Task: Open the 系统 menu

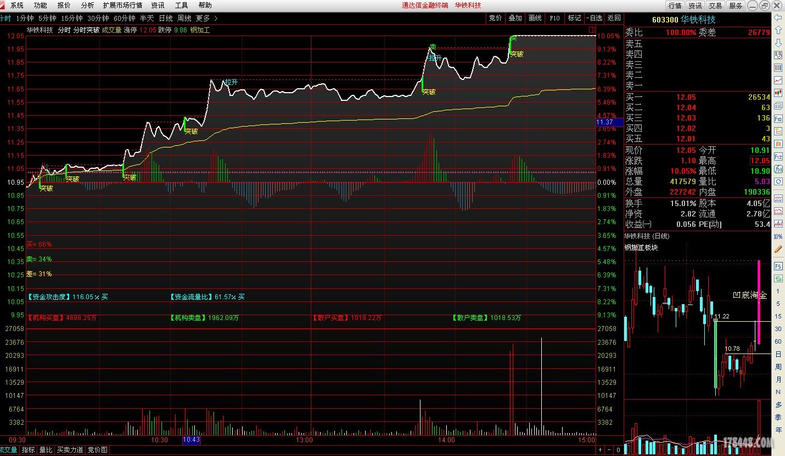Action: click(17, 5)
